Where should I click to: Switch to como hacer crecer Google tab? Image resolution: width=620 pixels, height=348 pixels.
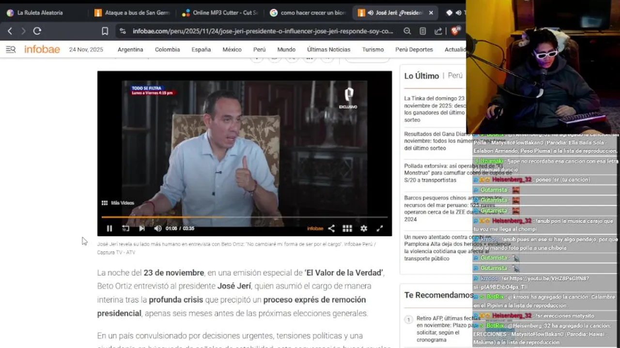(308, 13)
